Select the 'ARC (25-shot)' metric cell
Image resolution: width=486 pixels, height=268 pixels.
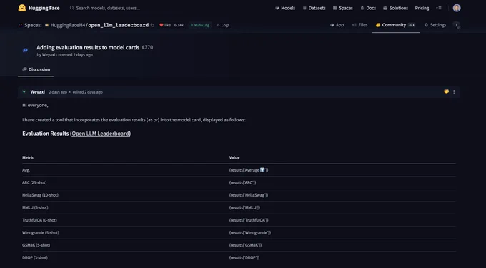pyautogui.click(x=34, y=182)
